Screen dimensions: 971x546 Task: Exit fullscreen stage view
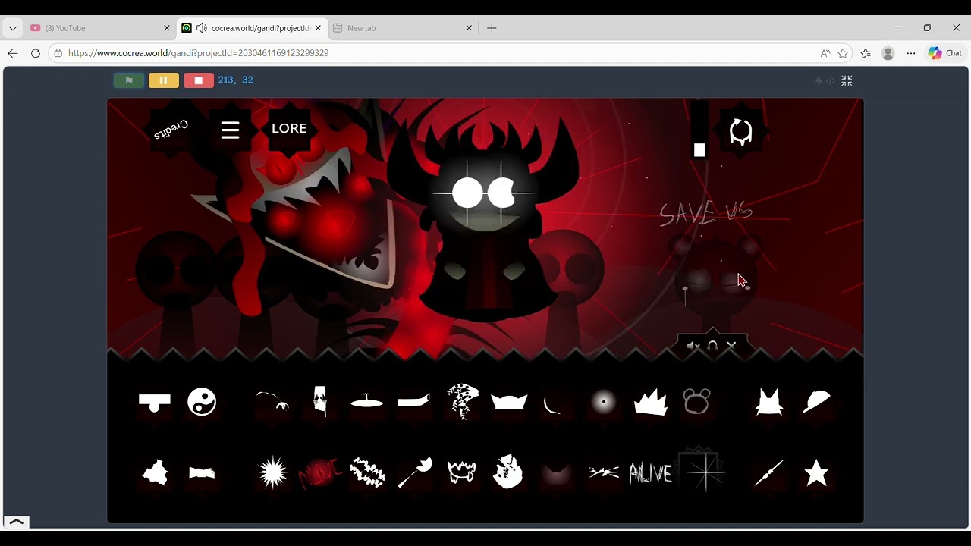click(847, 80)
